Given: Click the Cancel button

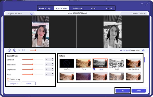Looking at the screenshot, I should pos(138,91).
